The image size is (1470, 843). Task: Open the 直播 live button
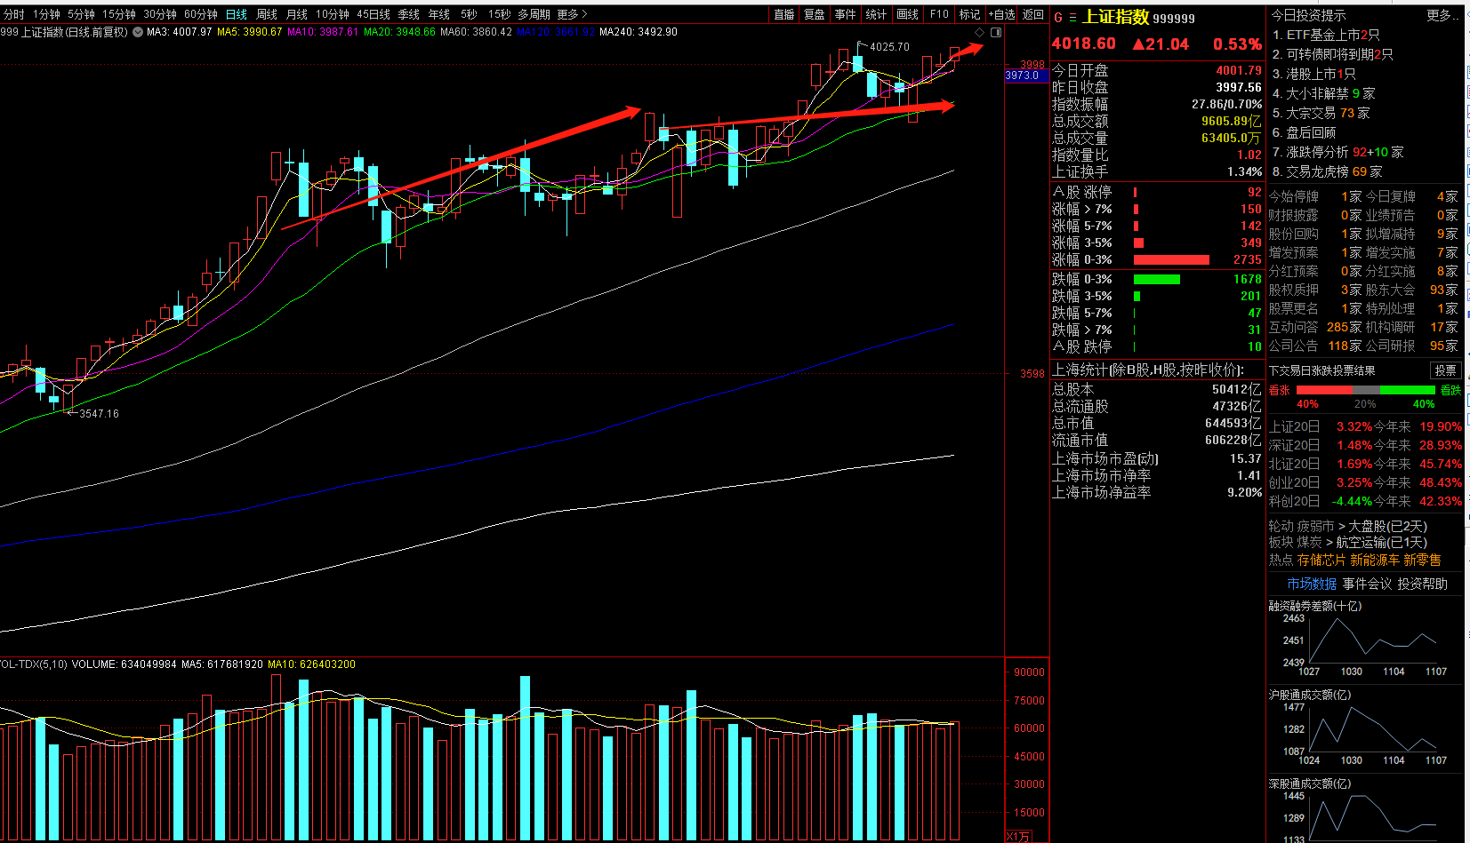tap(784, 14)
